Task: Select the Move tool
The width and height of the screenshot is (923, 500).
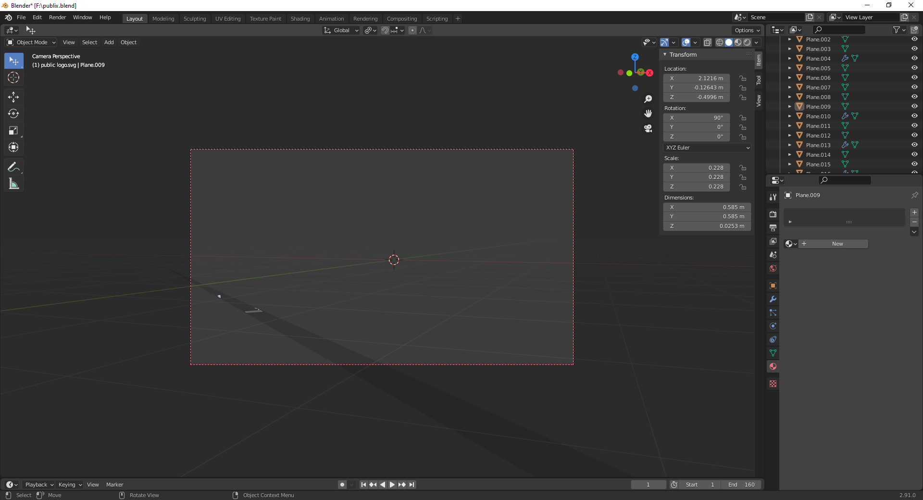Action: point(13,97)
